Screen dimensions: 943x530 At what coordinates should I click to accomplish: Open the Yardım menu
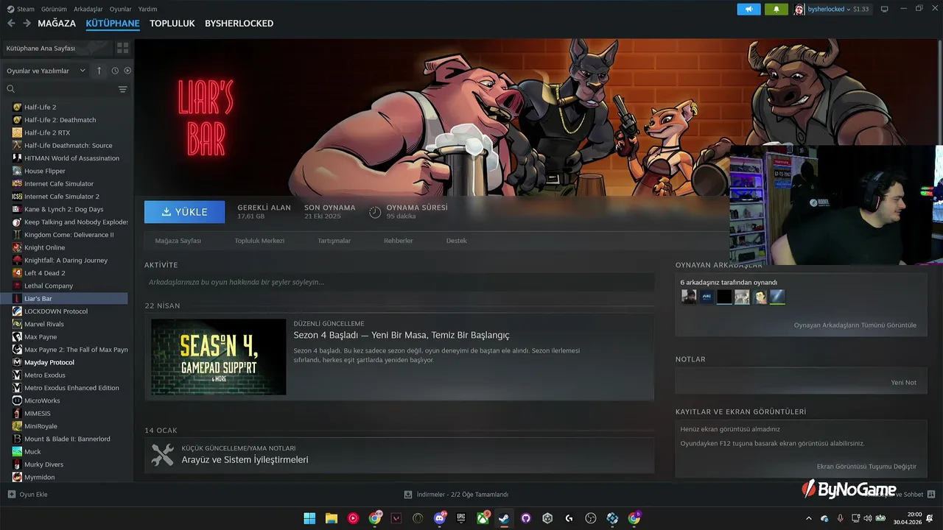(x=148, y=9)
